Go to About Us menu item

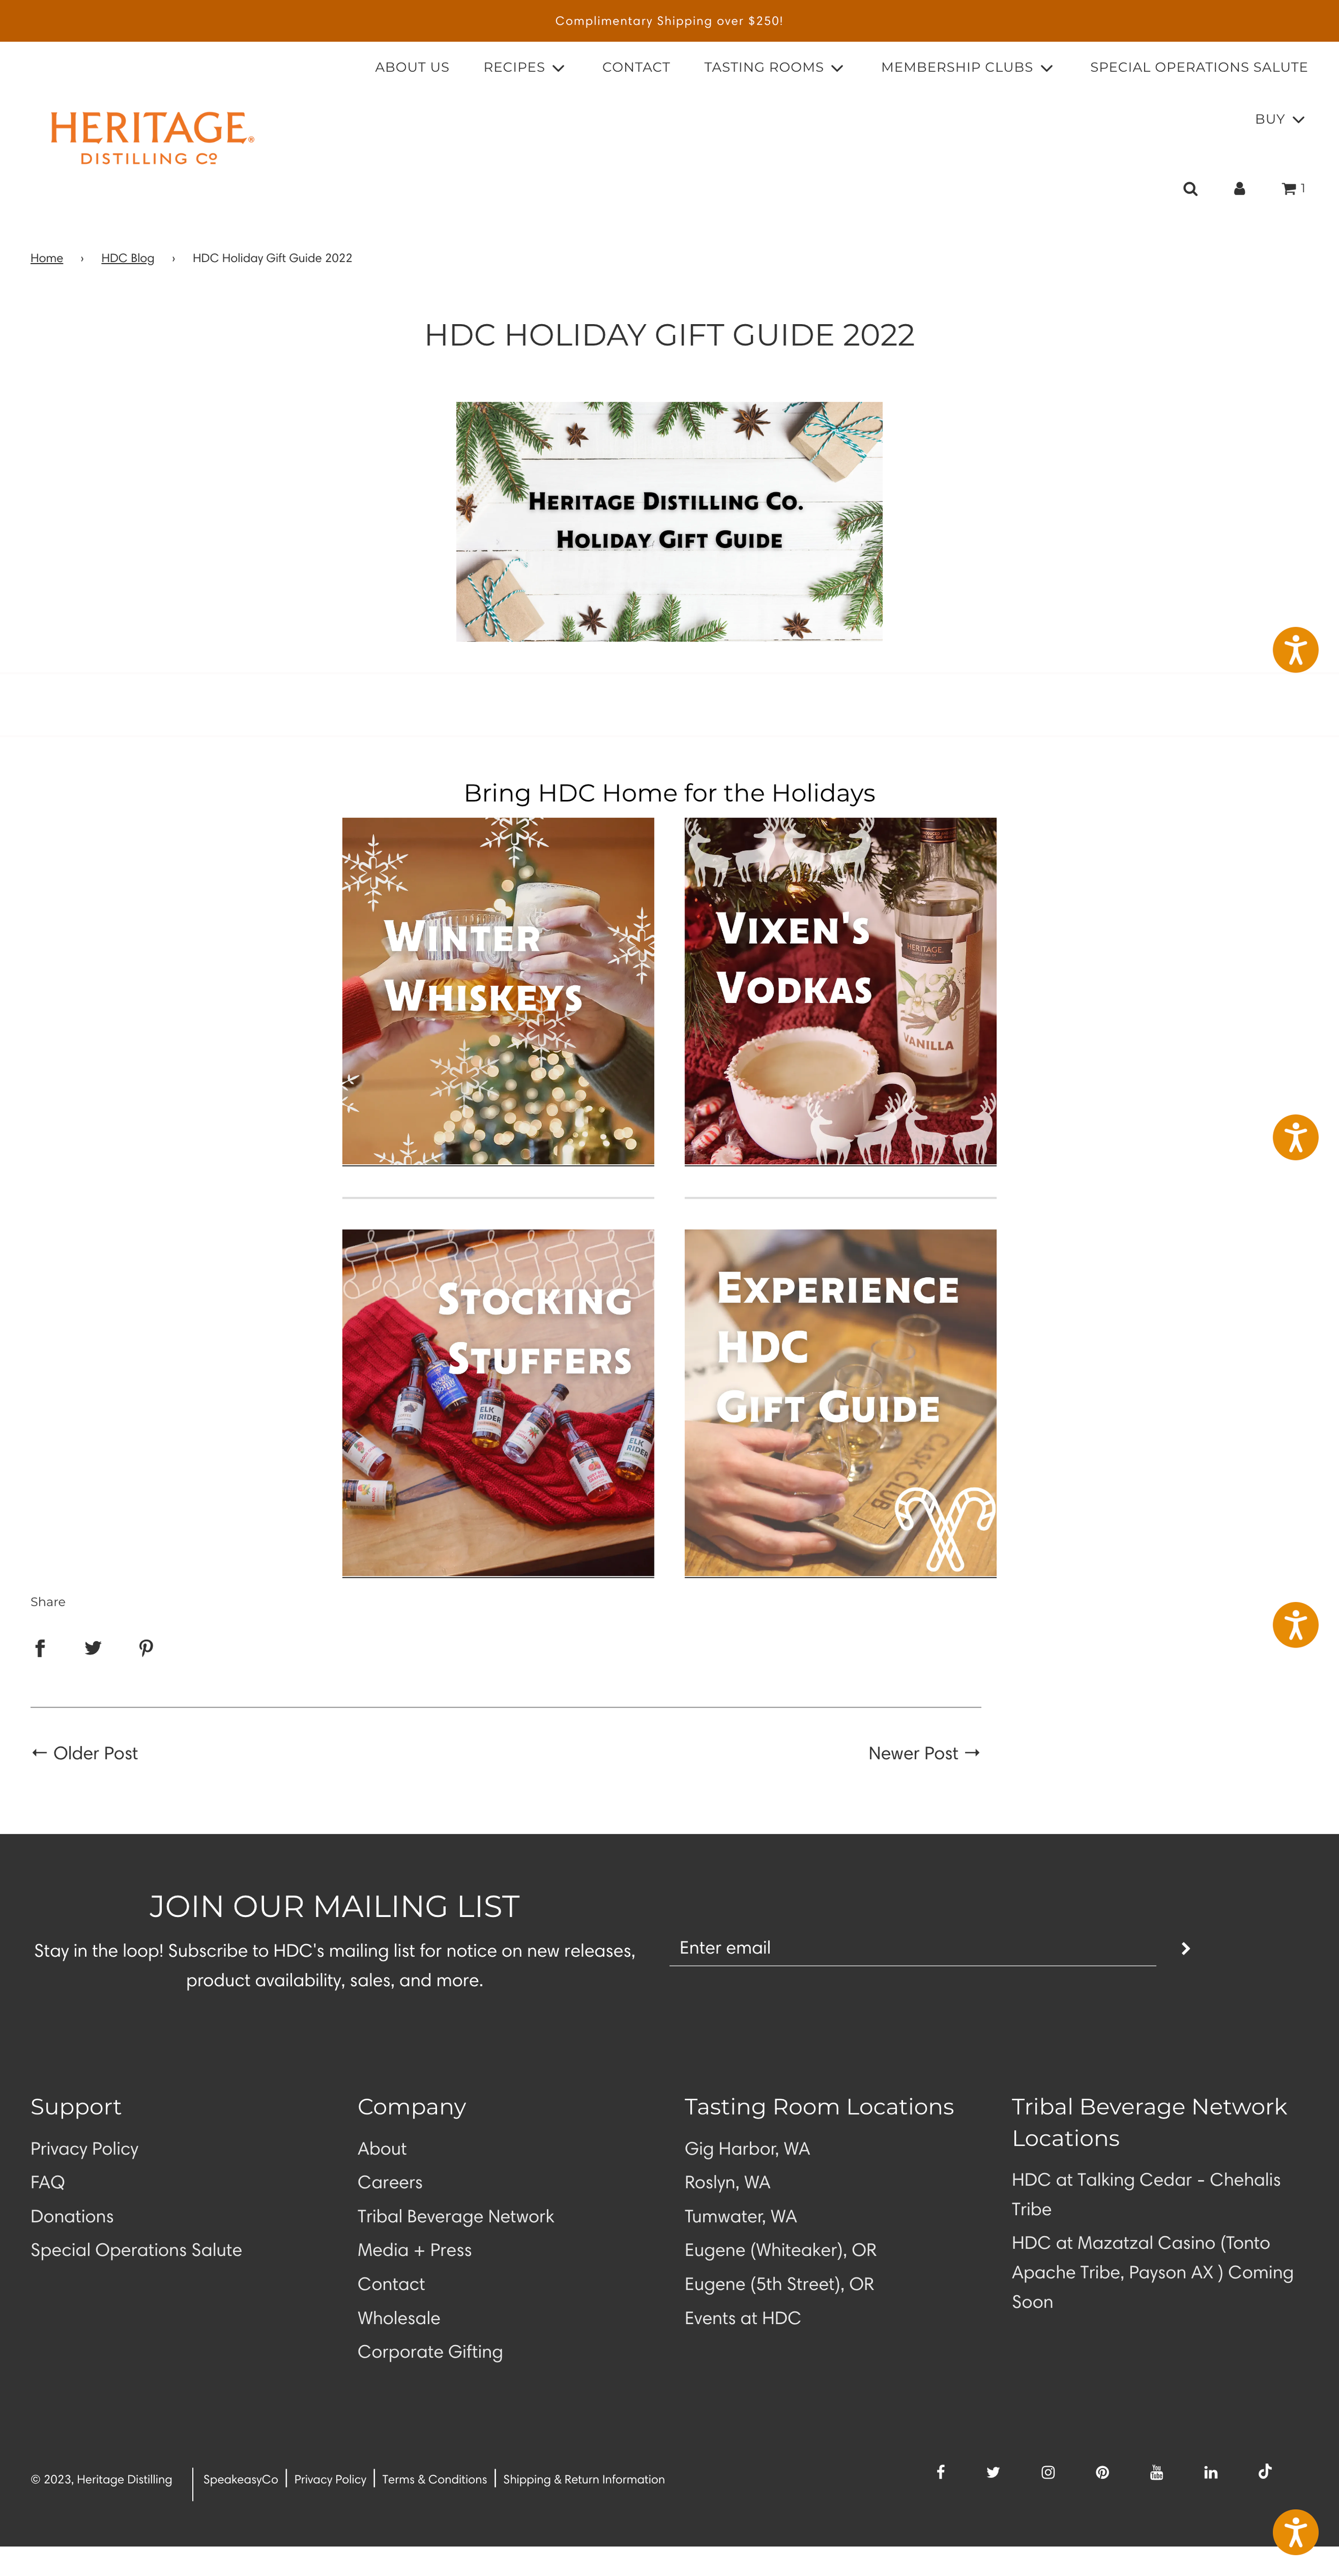click(x=412, y=67)
